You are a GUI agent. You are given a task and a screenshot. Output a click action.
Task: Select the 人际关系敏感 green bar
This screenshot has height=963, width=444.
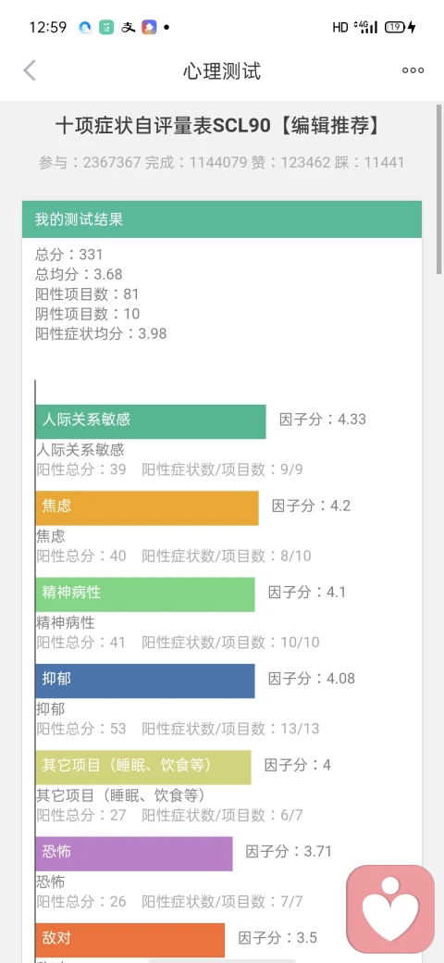(151, 421)
